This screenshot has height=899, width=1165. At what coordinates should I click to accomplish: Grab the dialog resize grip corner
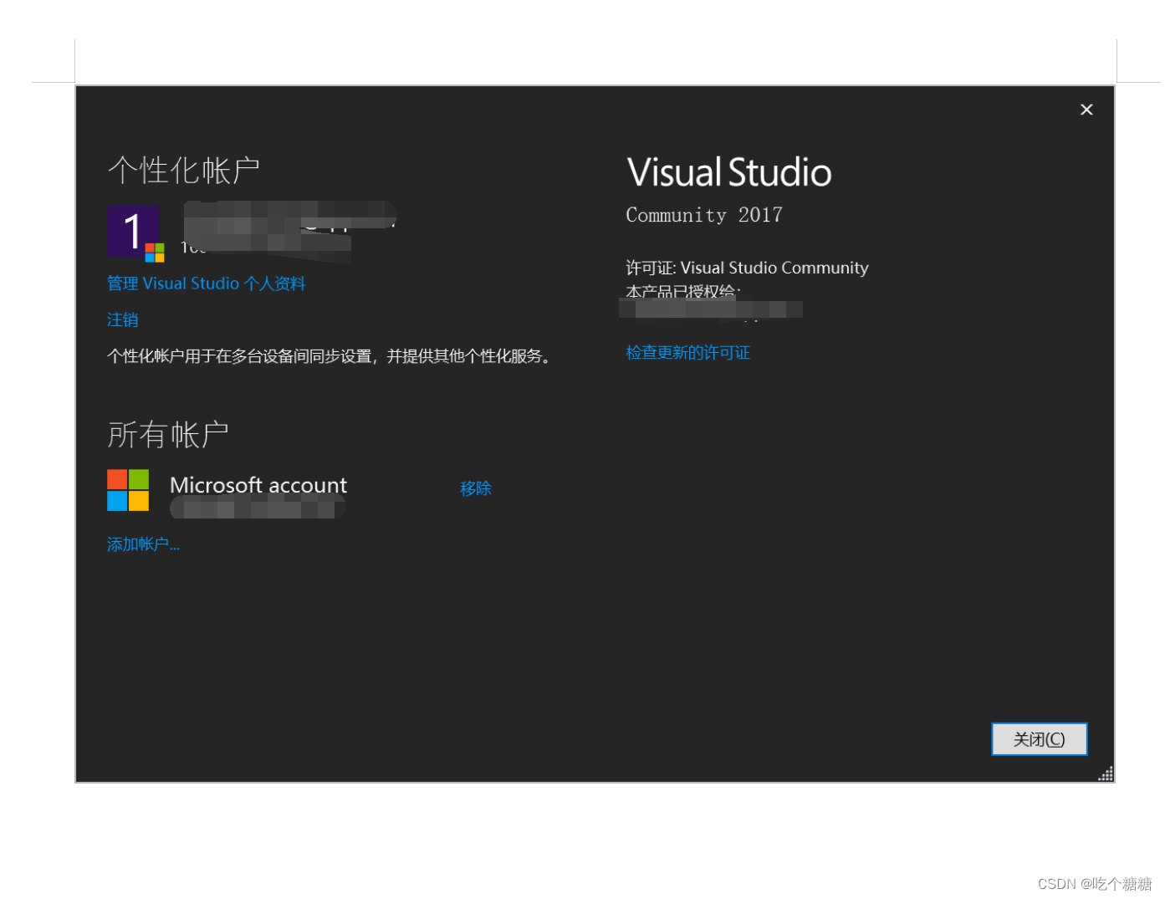point(1105,774)
